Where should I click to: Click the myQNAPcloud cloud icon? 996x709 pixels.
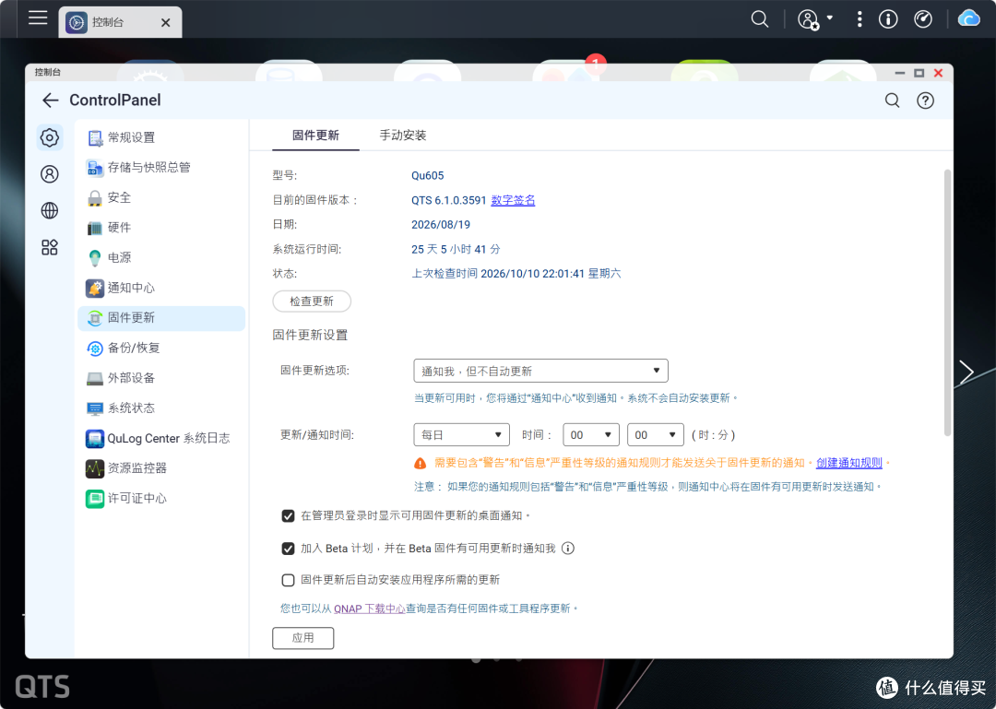[x=968, y=18]
